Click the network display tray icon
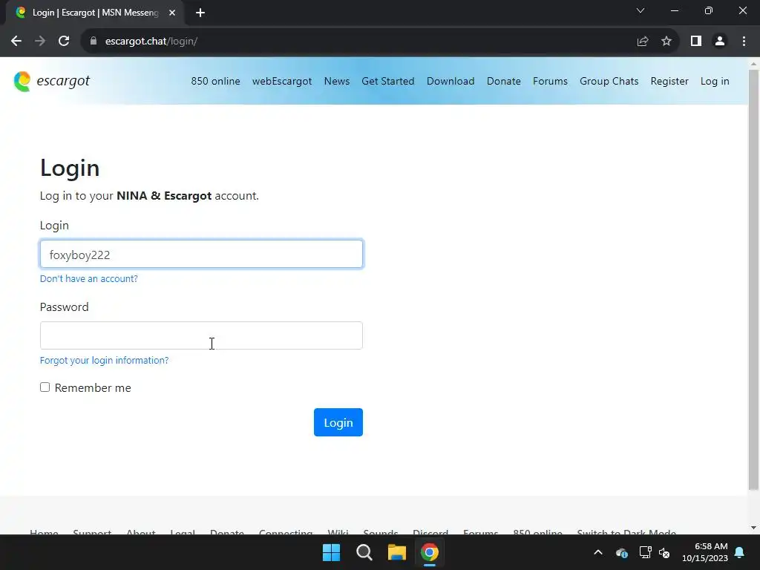760x570 pixels. (645, 552)
